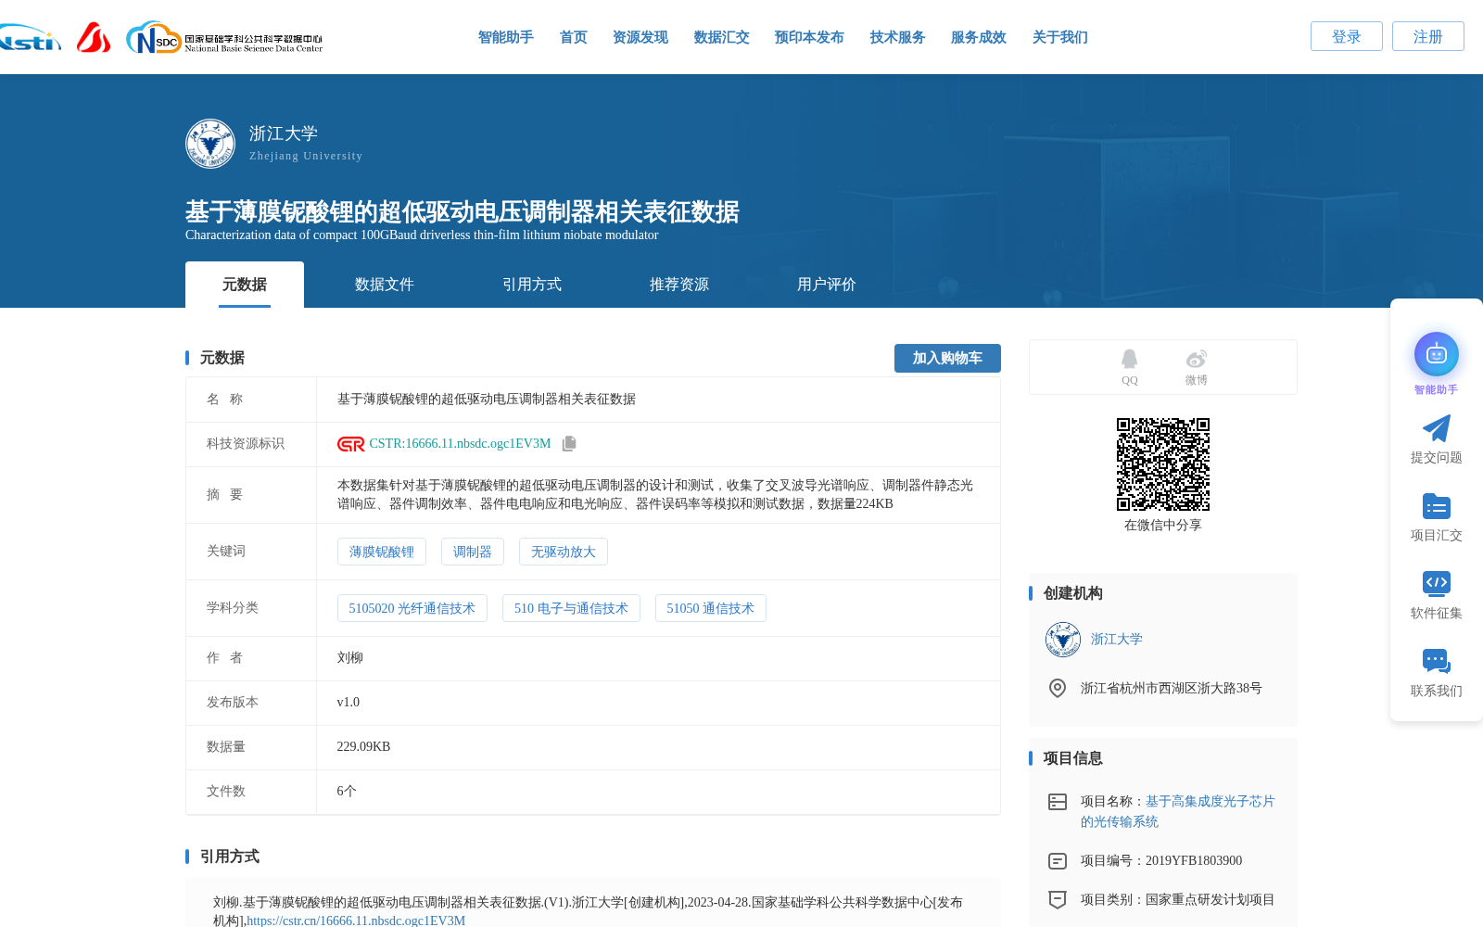Click subject tag 5105020 光纤通信技术
Image resolution: width=1483 pixels, height=927 pixels.
[x=412, y=608]
